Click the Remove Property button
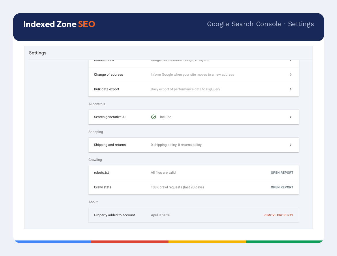The height and width of the screenshot is (256, 337). tap(278, 215)
